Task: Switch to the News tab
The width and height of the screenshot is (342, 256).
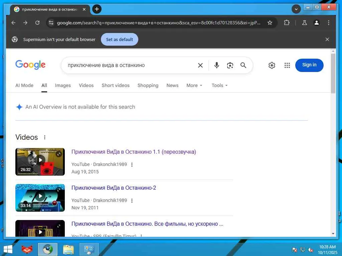Action: [x=172, y=85]
